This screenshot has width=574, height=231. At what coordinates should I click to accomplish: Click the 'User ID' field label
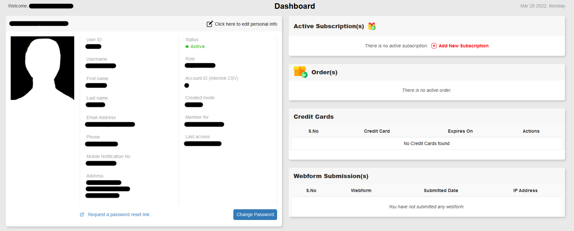click(x=94, y=40)
